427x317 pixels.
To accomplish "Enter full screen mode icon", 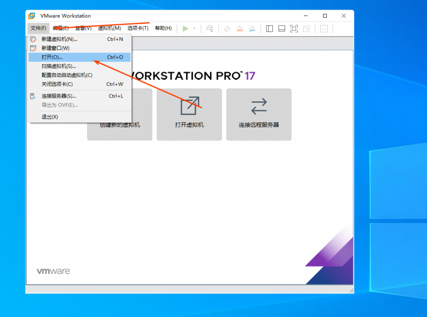I will pyautogui.click(x=294, y=28).
